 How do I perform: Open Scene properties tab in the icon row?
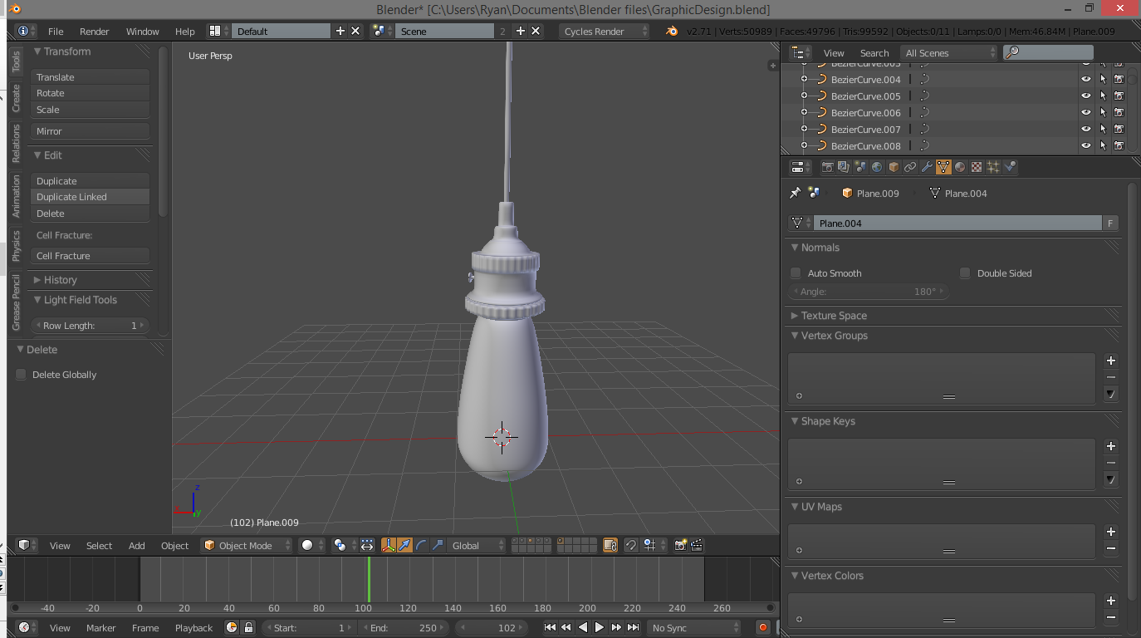tap(860, 167)
